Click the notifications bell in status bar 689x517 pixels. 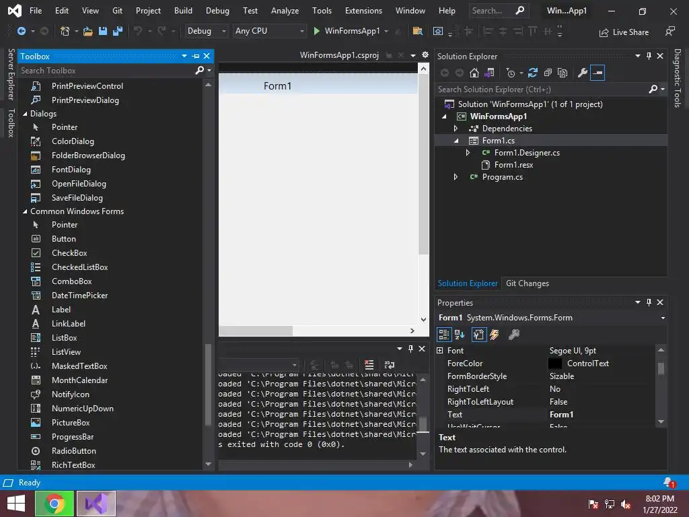(x=669, y=483)
